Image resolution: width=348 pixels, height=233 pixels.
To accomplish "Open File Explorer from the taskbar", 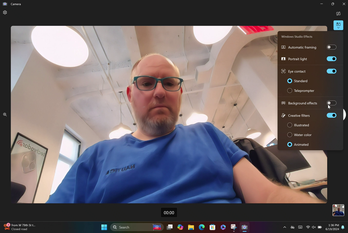I will 191,227.
